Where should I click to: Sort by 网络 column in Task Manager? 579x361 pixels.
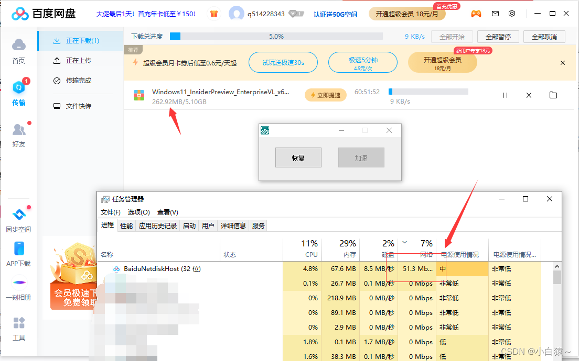[417, 250]
